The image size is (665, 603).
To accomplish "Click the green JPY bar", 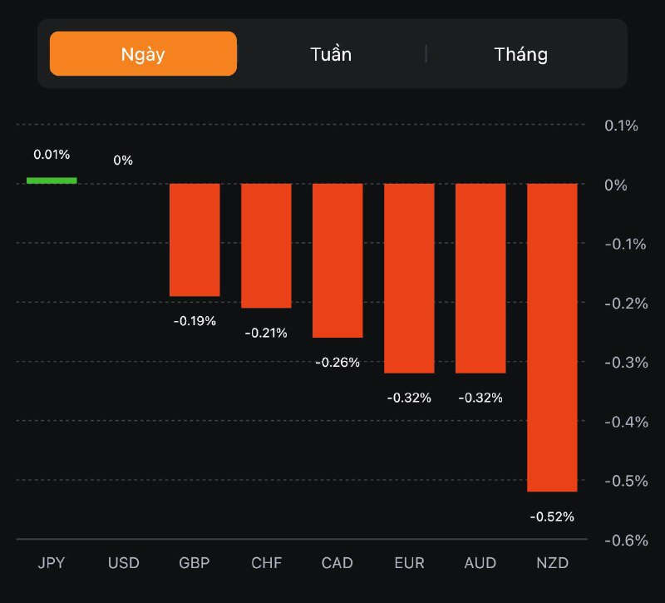I will coord(52,180).
